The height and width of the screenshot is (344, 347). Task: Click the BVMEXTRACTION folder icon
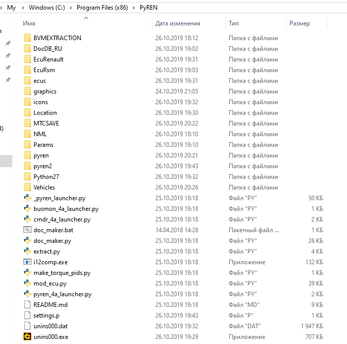(x=27, y=38)
